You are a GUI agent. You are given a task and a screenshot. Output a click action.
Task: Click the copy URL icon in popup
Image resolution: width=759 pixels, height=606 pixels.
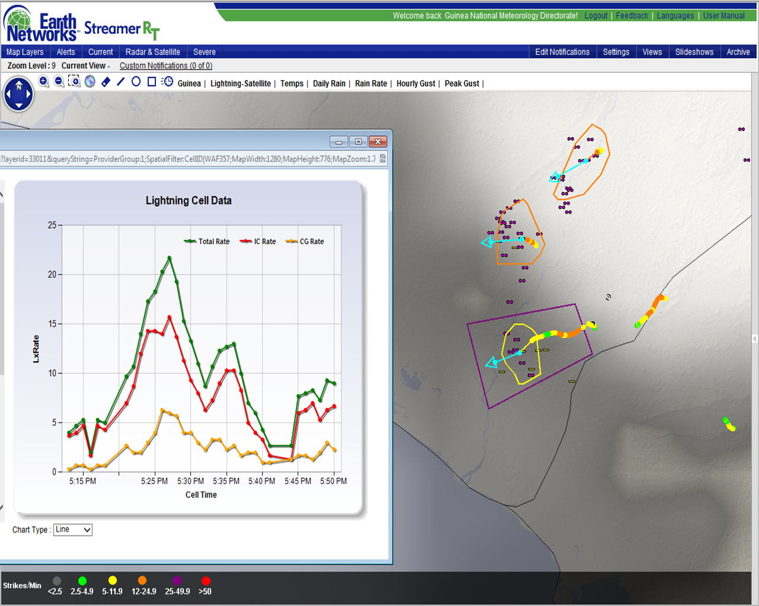tap(383, 159)
